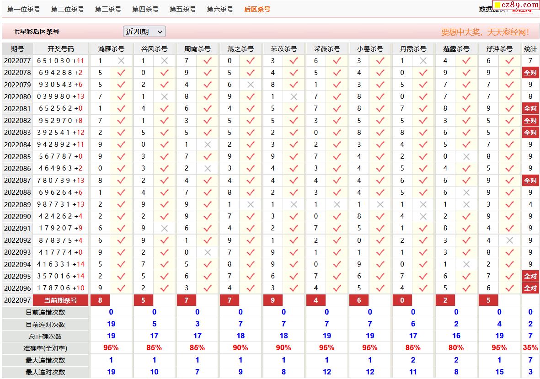Click the 周南杀号 column header
This screenshot has height=379, width=540.
(198, 49)
